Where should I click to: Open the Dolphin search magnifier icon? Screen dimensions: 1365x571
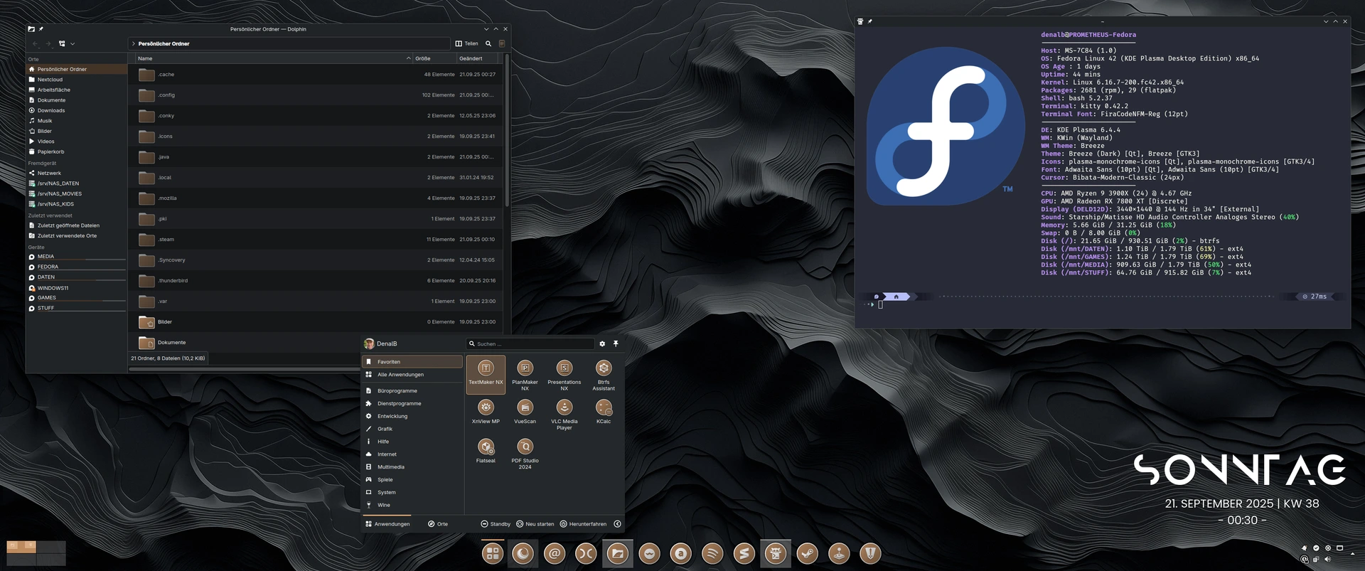click(488, 43)
